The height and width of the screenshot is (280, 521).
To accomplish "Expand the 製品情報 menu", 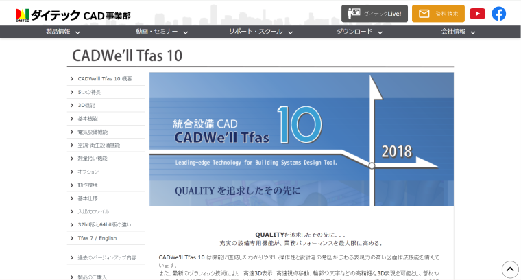I will click(63, 32).
